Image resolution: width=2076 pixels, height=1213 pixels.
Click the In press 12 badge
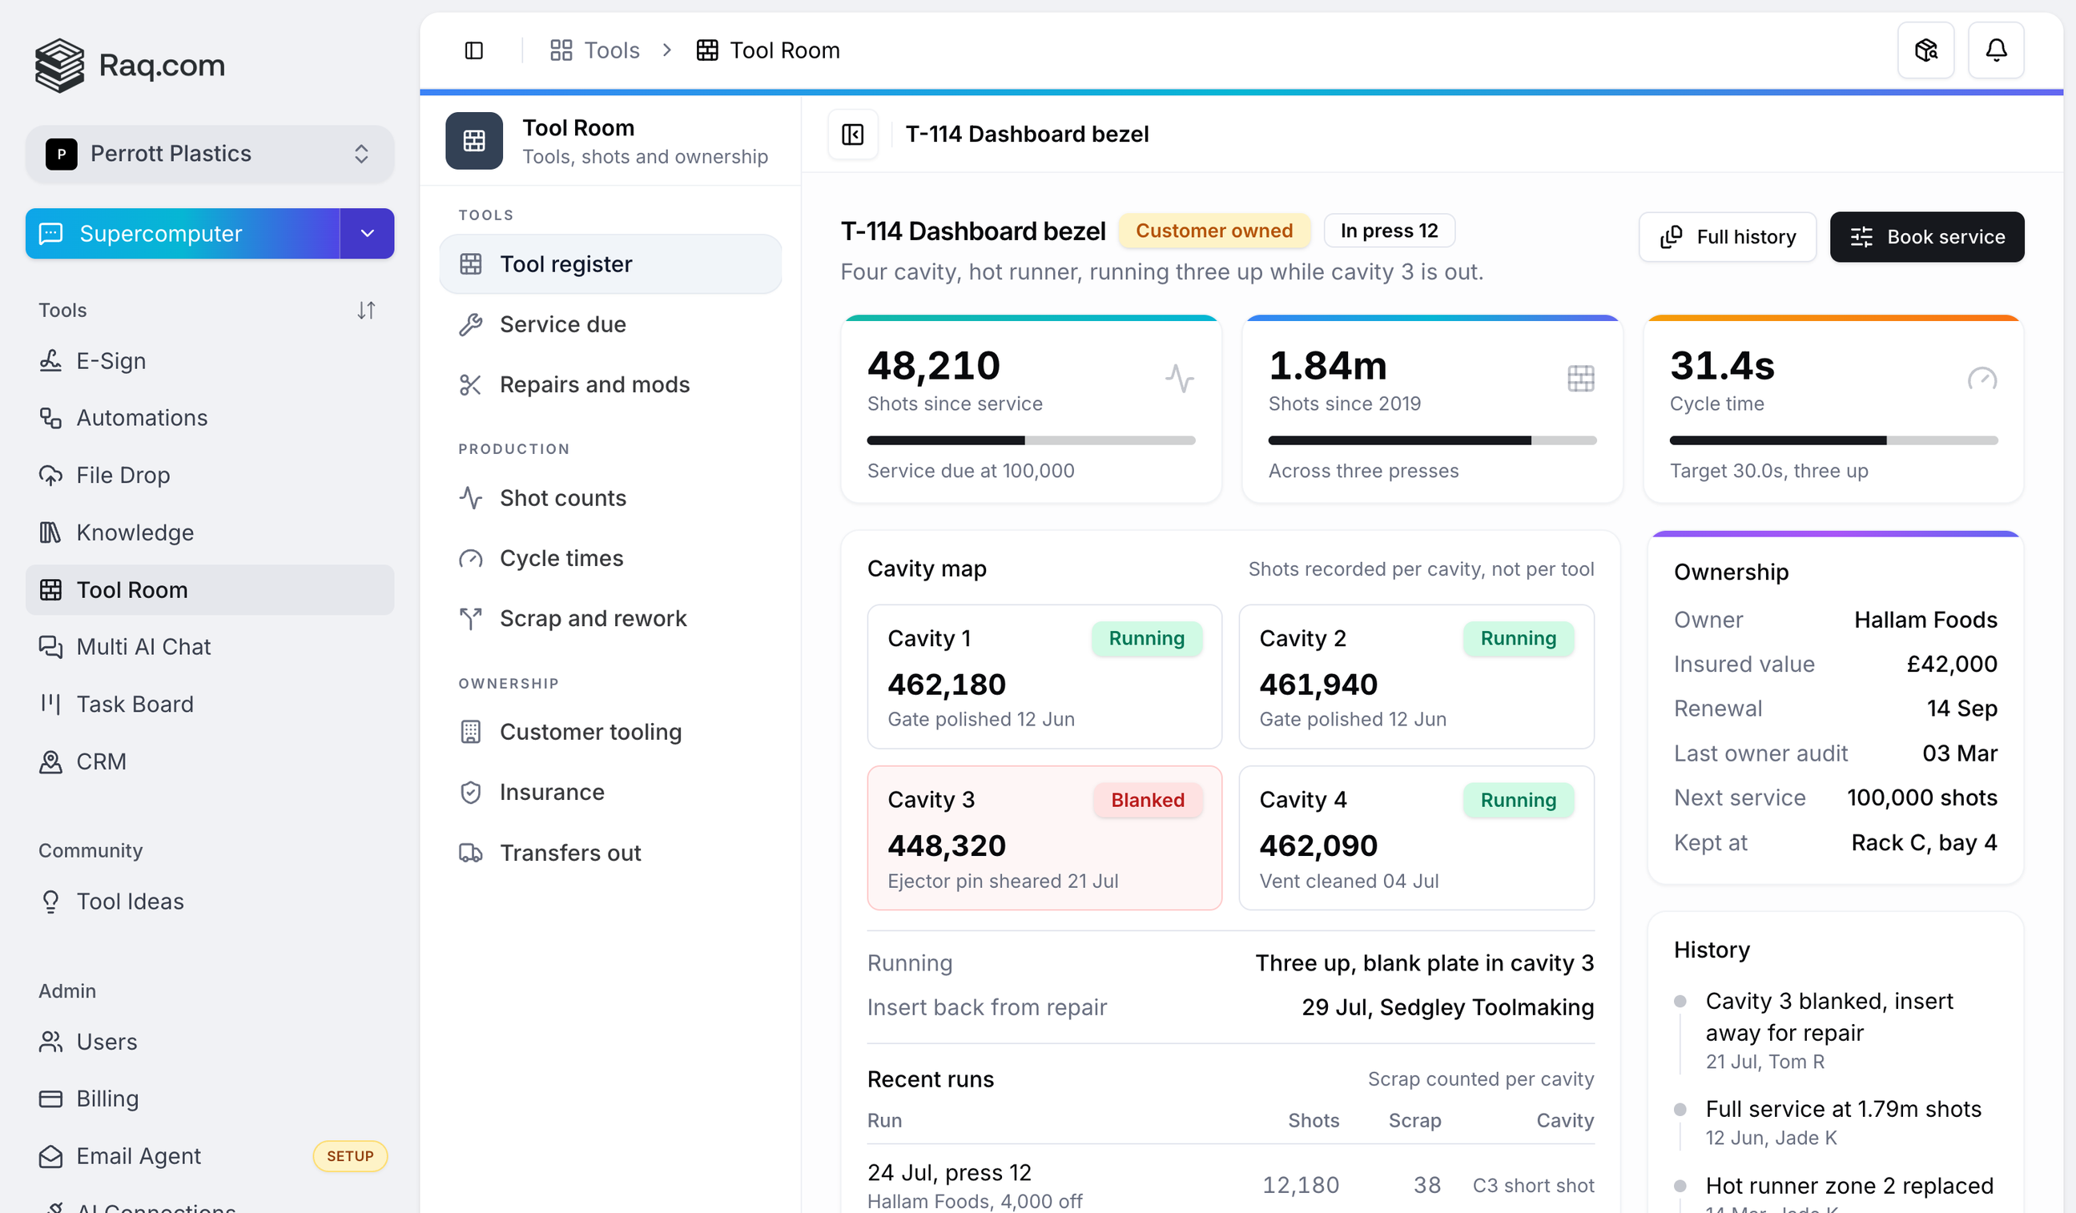click(x=1389, y=231)
